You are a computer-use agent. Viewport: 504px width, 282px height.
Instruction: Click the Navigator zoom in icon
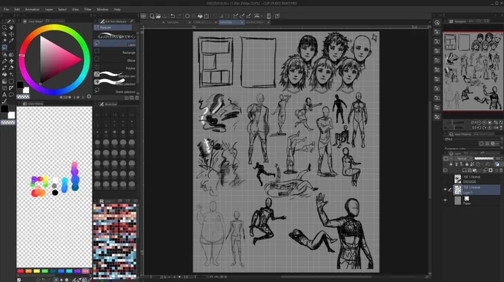(485, 123)
